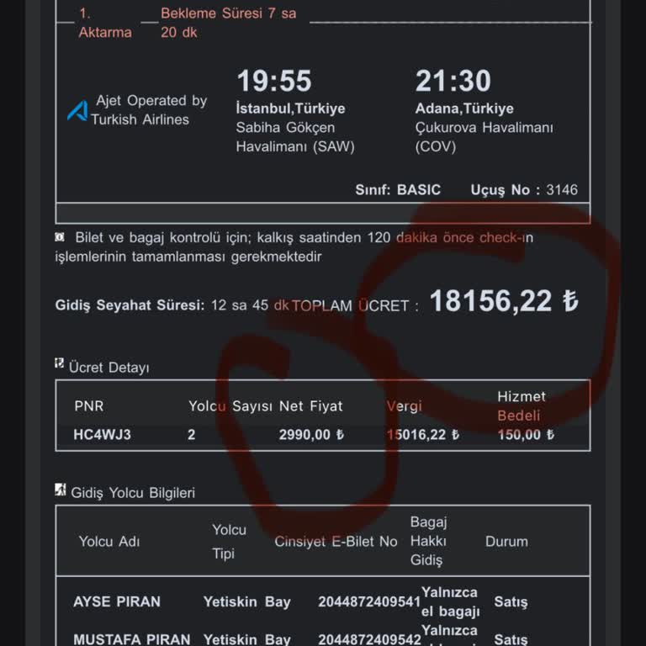Click 'Yetiskin' in AYSE PIRAN row
646x646 pixels.
(x=230, y=602)
